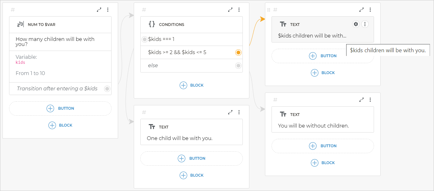The image size is (434, 191).
Task: Select the orange connector of $kids >= 2 condition
Action: point(238,53)
